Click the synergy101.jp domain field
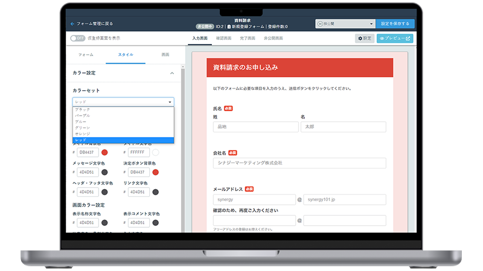Image resolution: width=483 pixels, height=271 pixels. (x=345, y=200)
